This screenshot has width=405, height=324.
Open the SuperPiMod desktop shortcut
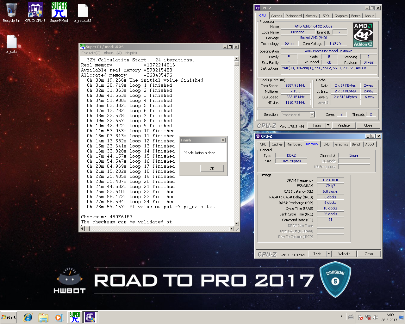(59, 13)
